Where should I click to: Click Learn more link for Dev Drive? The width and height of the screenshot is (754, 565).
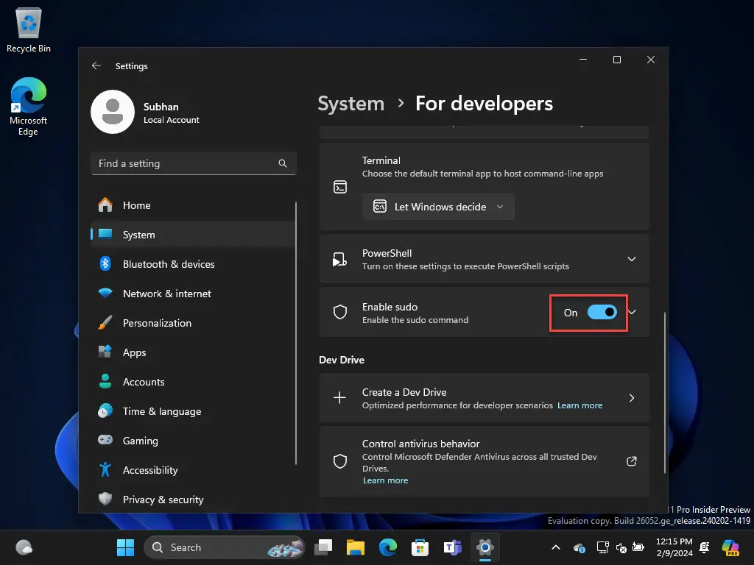pyautogui.click(x=579, y=405)
